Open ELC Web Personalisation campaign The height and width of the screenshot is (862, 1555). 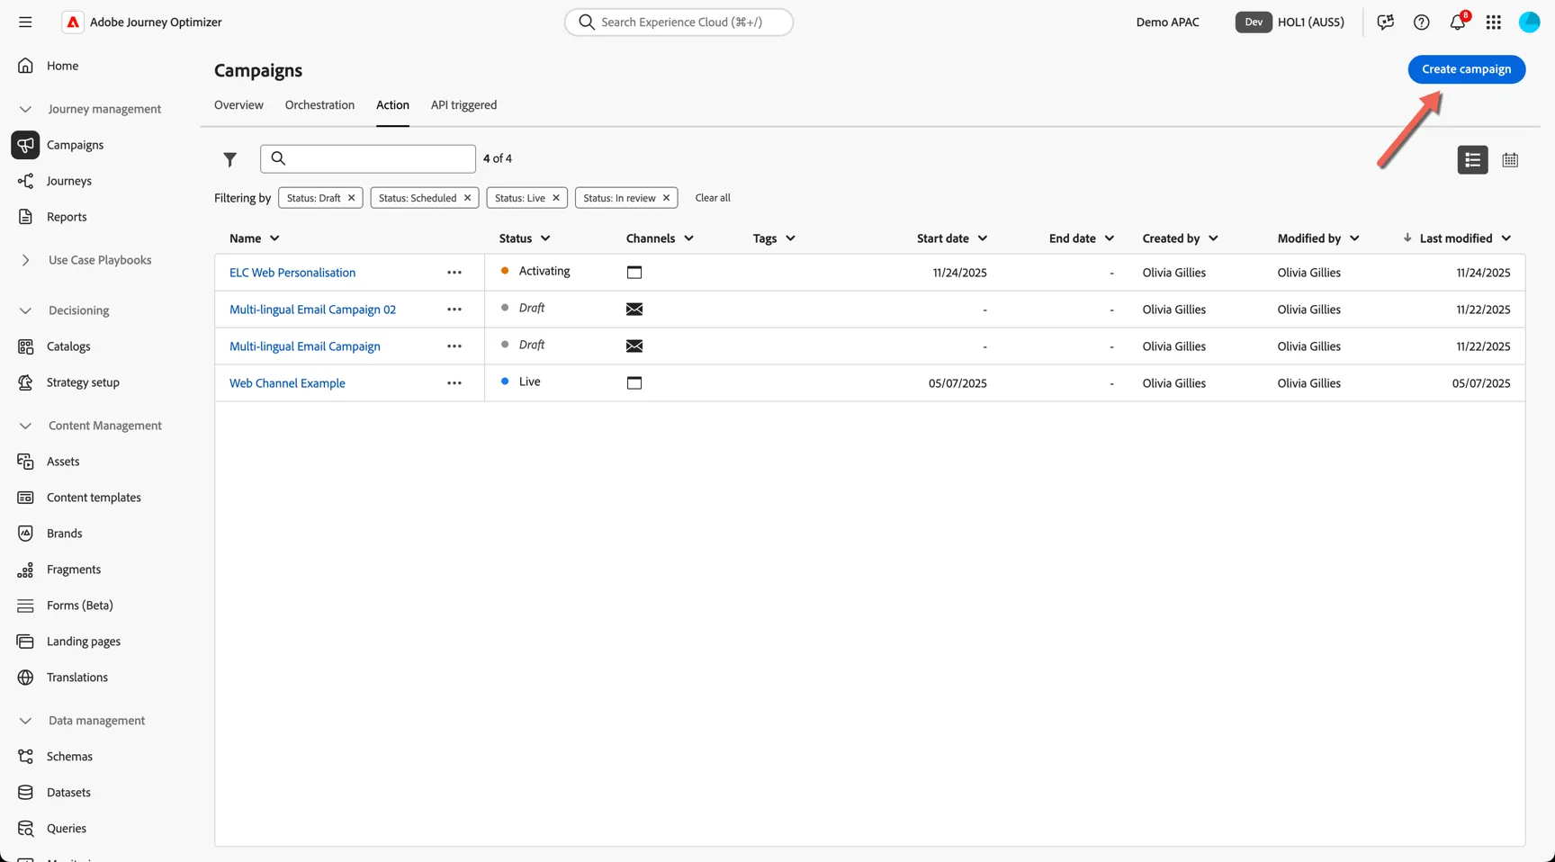pyautogui.click(x=292, y=273)
